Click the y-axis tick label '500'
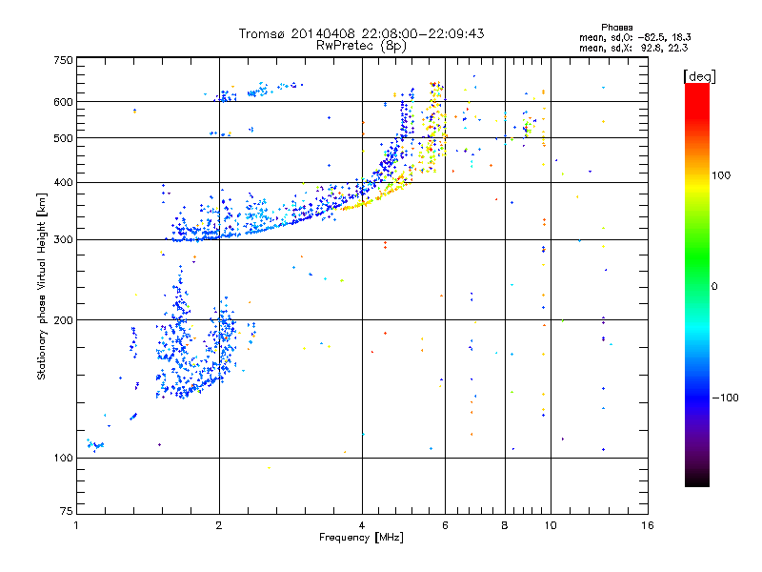 point(63,138)
